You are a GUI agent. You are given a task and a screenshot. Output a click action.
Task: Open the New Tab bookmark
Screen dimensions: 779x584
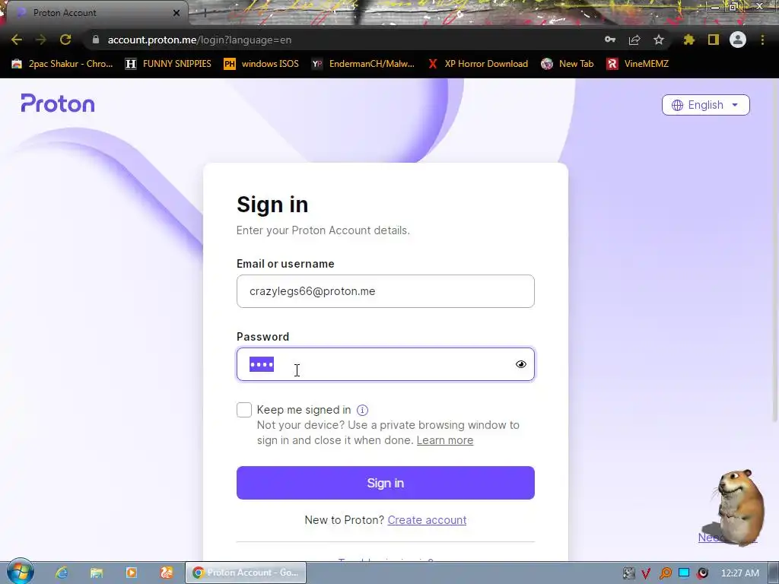(x=568, y=64)
